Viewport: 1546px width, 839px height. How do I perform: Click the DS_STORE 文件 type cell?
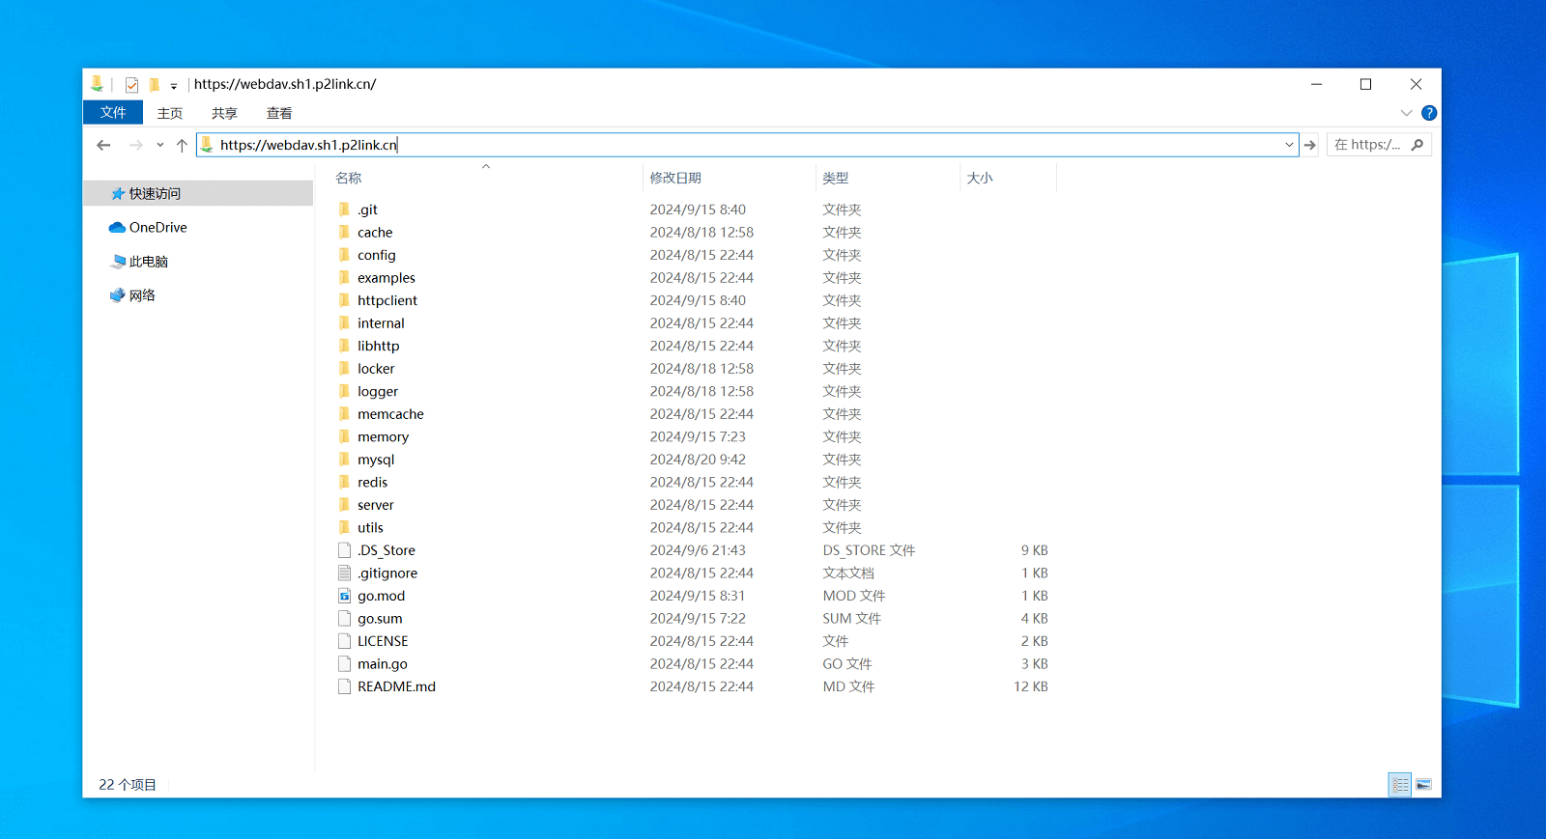(x=869, y=550)
